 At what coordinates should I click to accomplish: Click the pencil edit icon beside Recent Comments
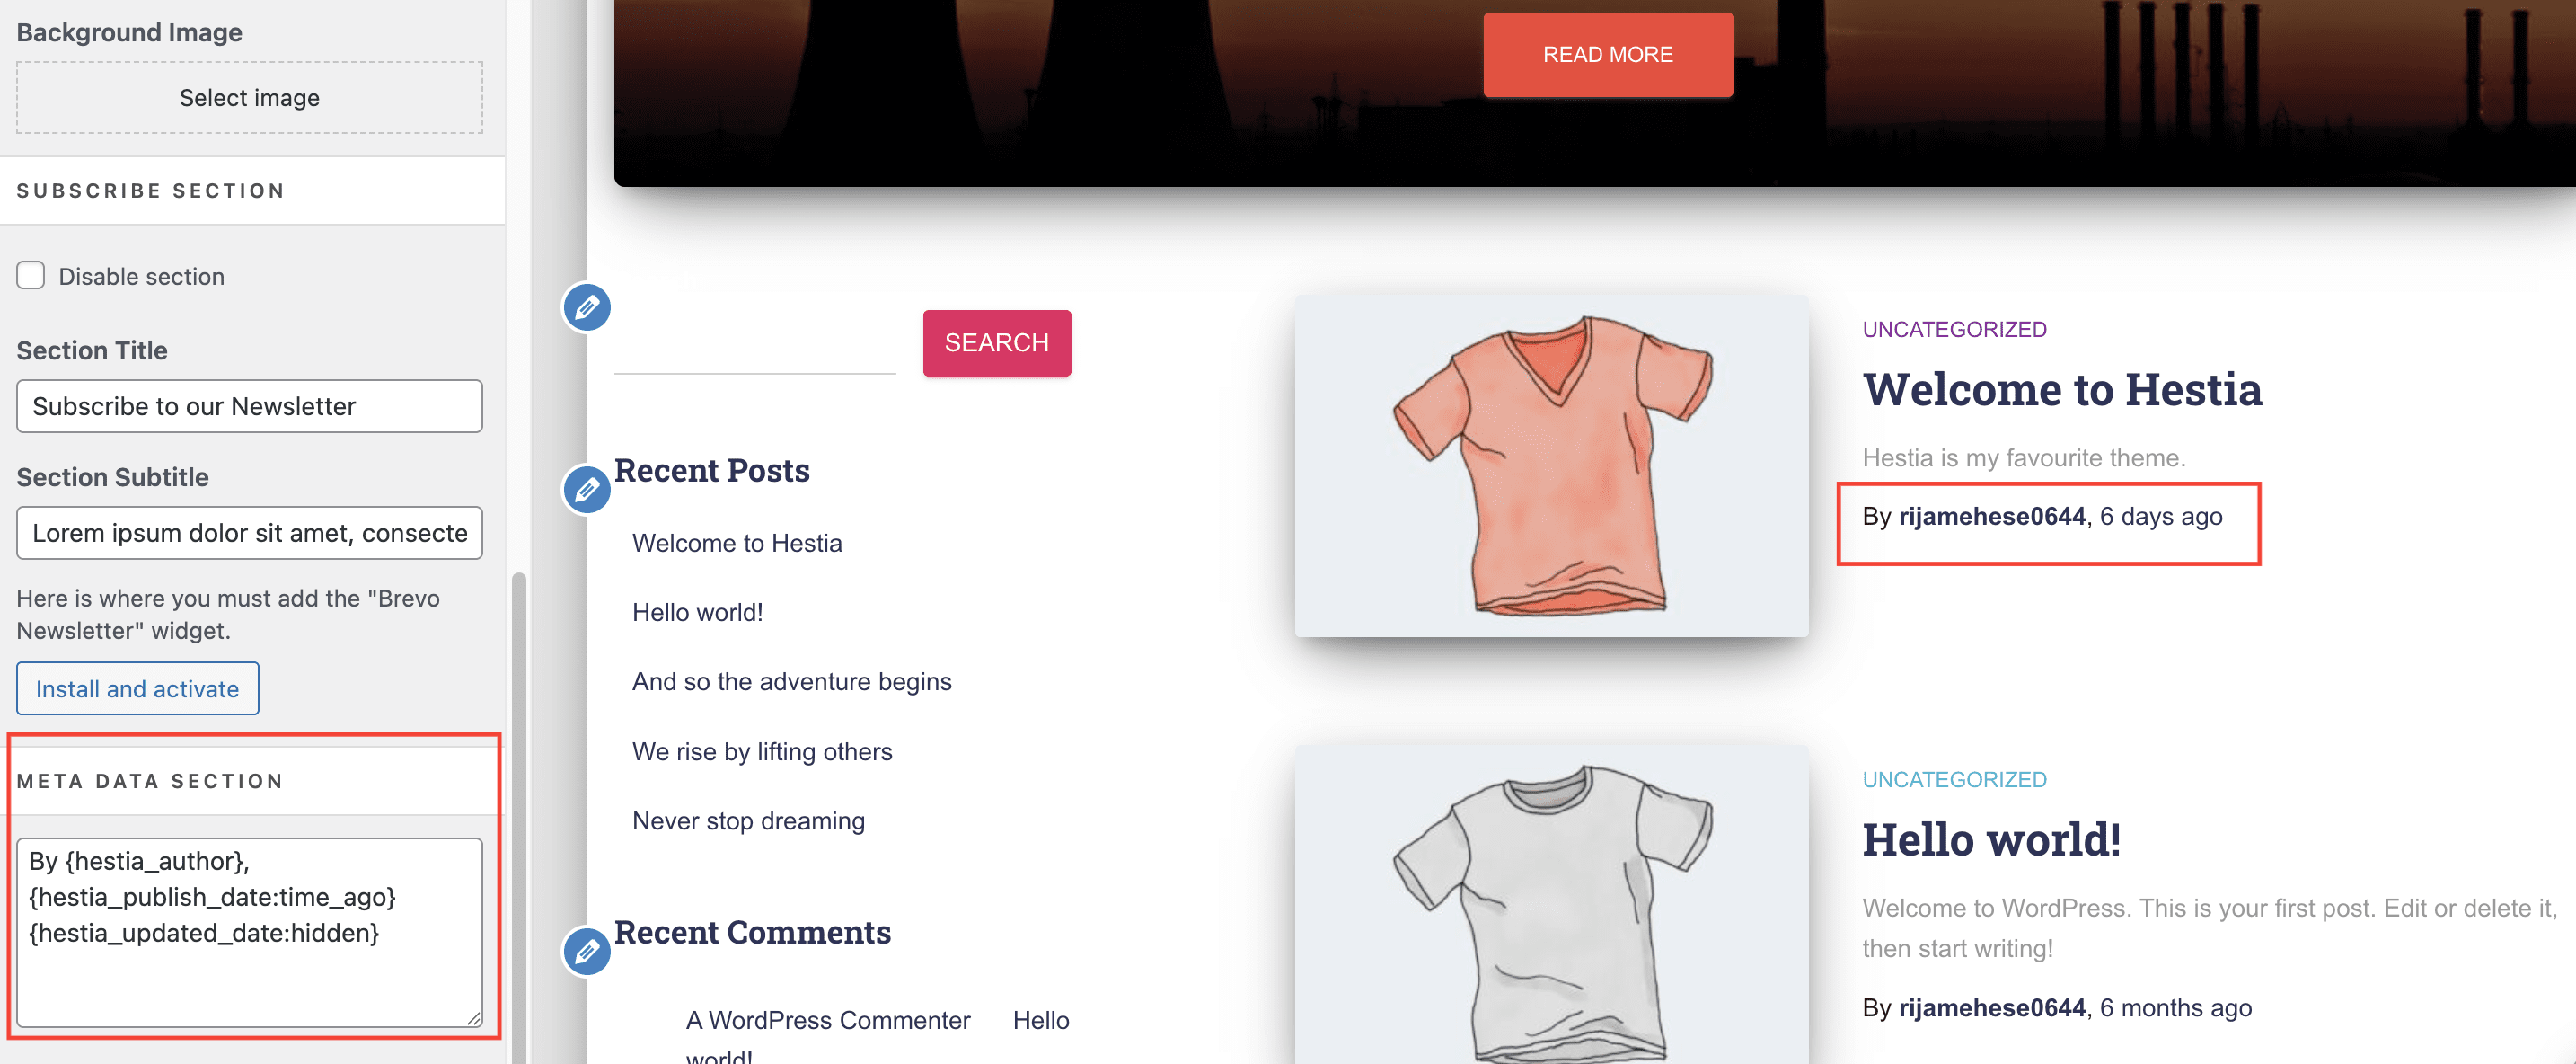click(587, 951)
